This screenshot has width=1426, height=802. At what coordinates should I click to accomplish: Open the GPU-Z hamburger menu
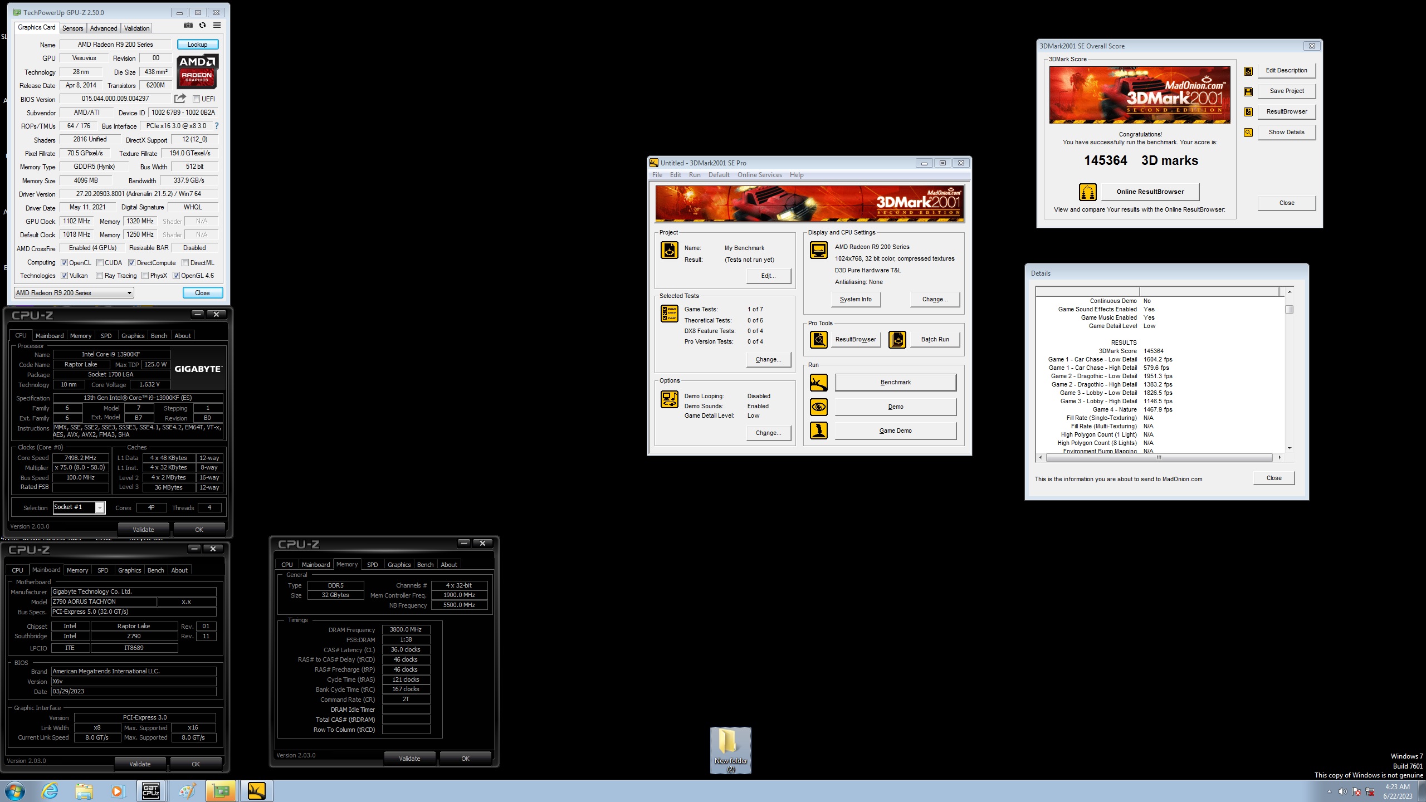217,25
